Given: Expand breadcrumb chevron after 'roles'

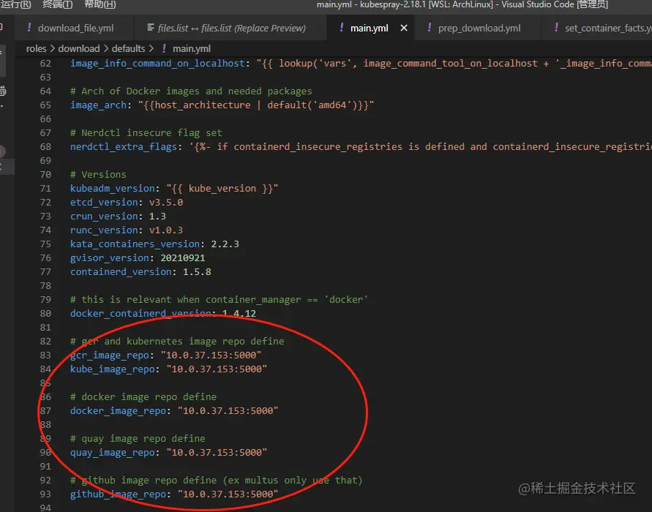Looking at the screenshot, I should tap(53, 48).
